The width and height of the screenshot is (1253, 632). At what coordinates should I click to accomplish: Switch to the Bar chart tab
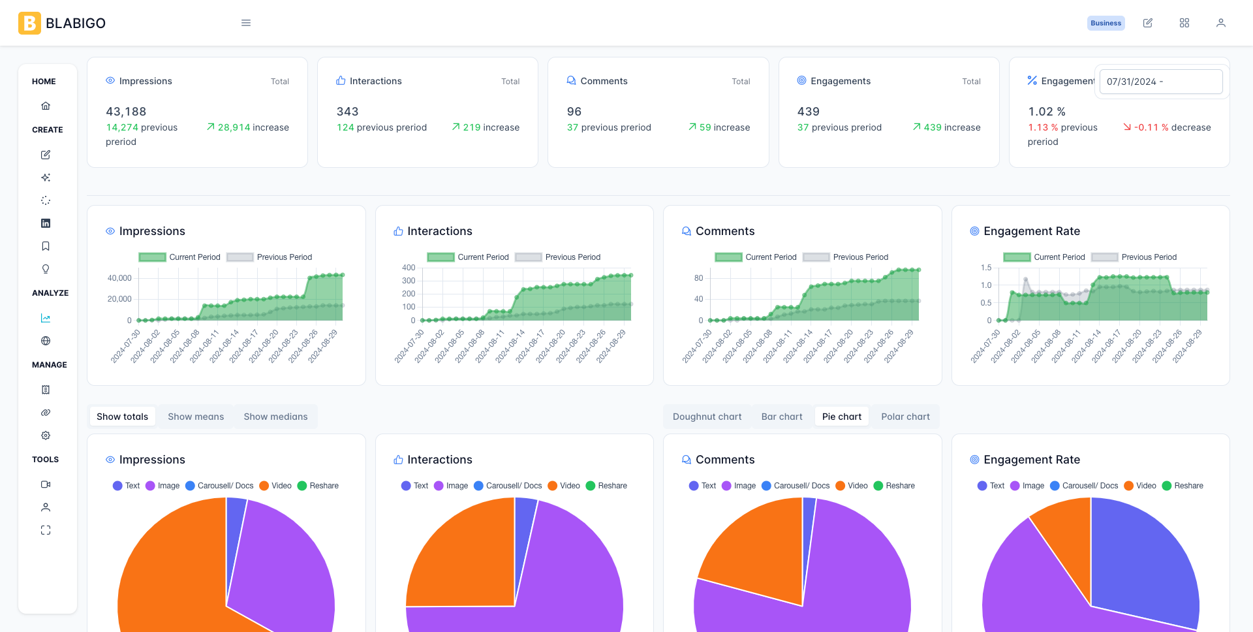tap(781, 416)
